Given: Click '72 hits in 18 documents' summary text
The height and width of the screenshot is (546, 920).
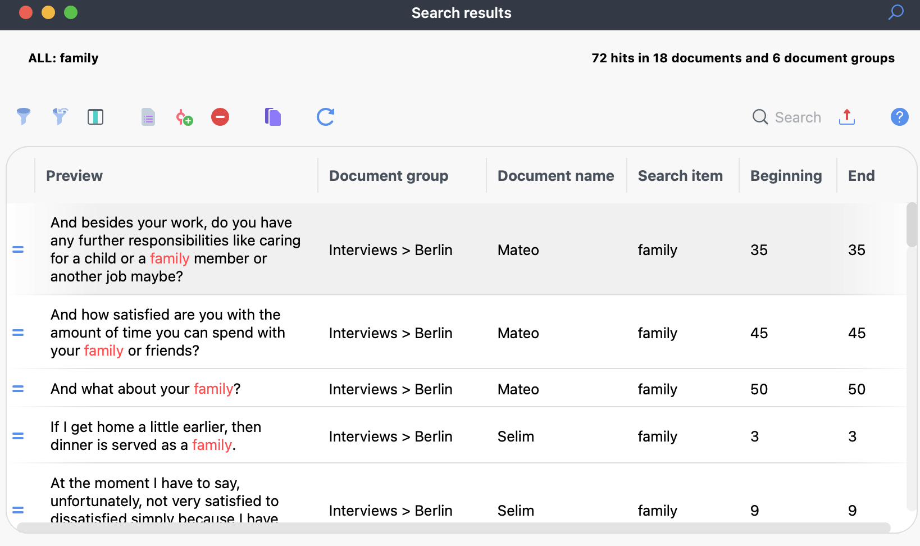Looking at the screenshot, I should click(743, 58).
